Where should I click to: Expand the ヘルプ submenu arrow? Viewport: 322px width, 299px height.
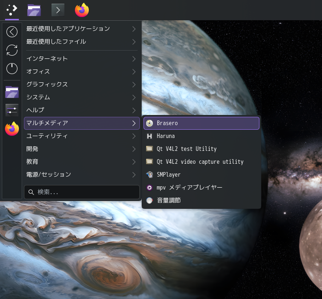[134, 110]
